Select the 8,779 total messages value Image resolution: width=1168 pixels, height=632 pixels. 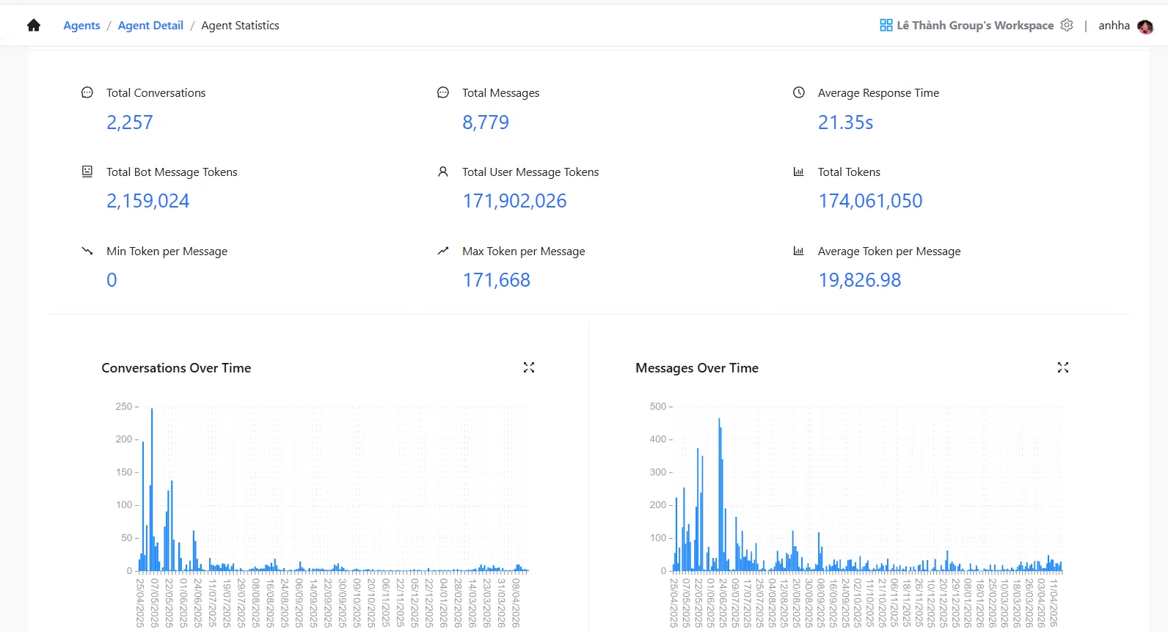(486, 122)
